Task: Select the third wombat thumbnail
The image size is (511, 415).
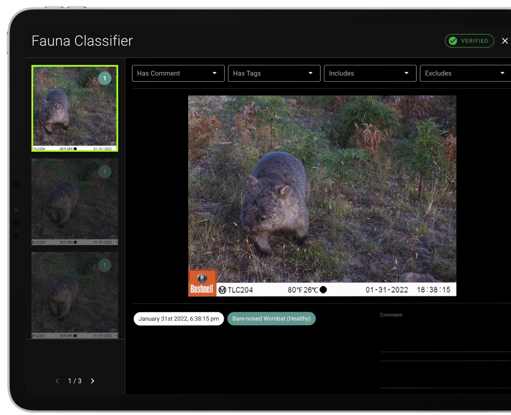Action: point(75,295)
